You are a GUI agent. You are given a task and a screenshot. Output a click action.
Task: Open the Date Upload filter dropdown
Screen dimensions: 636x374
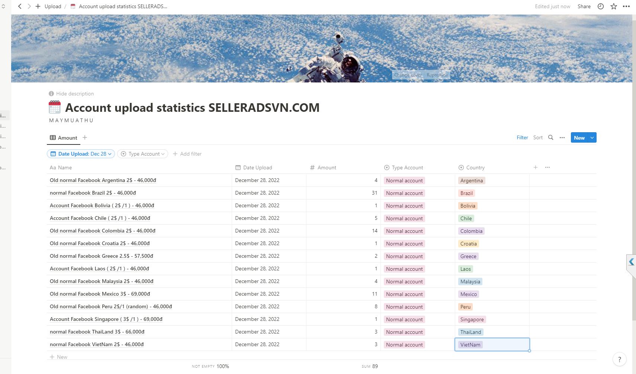pyautogui.click(x=81, y=154)
